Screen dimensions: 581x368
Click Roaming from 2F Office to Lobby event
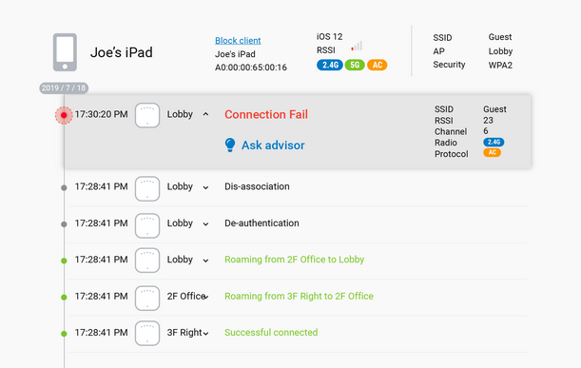pyautogui.click(x=294, y=260)
